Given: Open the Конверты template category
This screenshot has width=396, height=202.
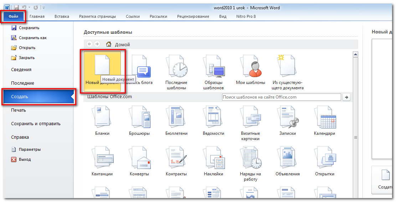Looking at the screenshot, I should [139, 161].
